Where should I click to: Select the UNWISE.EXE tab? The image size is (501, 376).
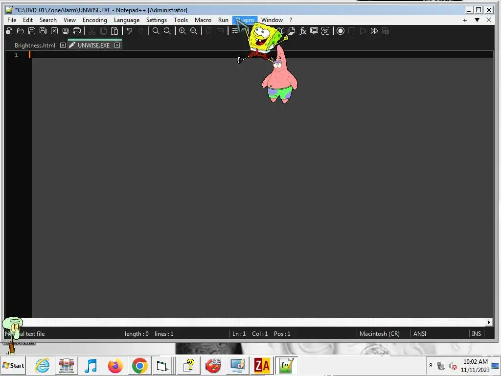click(x=93, y=46)
